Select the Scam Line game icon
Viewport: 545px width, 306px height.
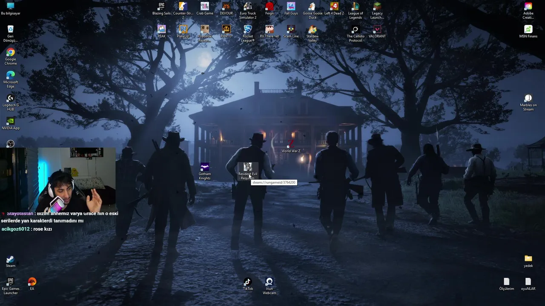click(291, 31)
